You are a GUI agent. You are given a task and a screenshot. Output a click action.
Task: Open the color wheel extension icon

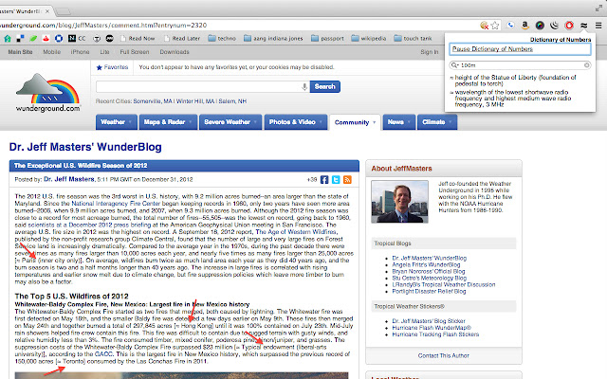pos(540,26)
